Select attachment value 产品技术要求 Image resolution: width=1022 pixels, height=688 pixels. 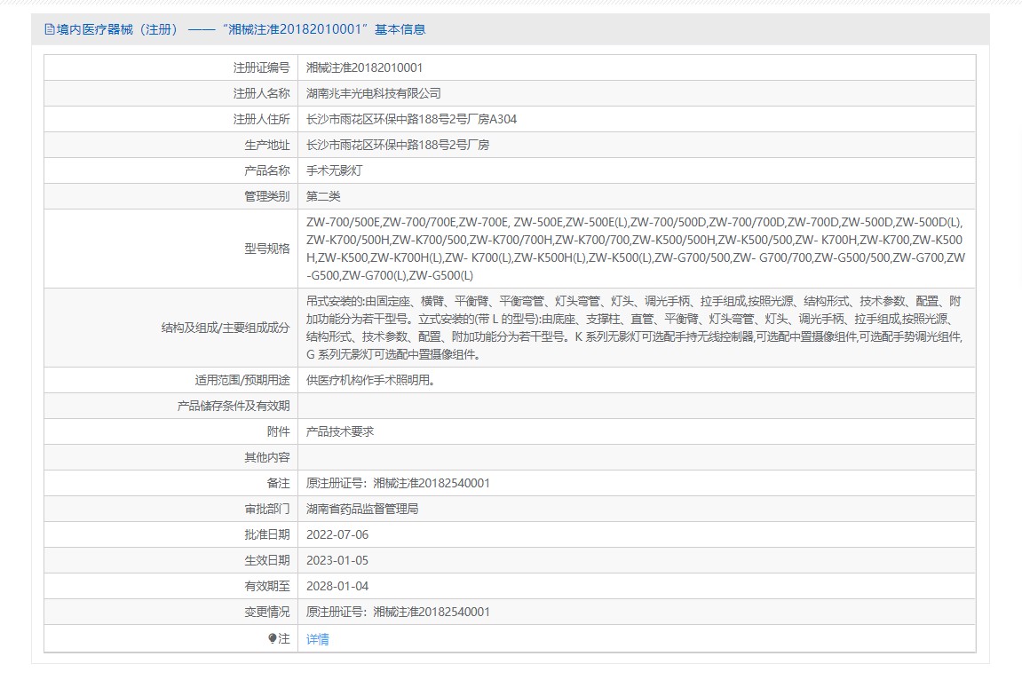340,431
